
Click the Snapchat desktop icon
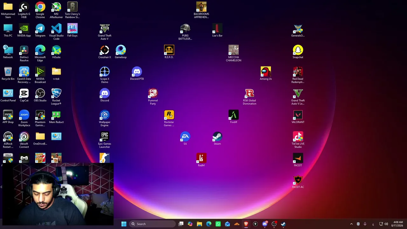point(298,52)
